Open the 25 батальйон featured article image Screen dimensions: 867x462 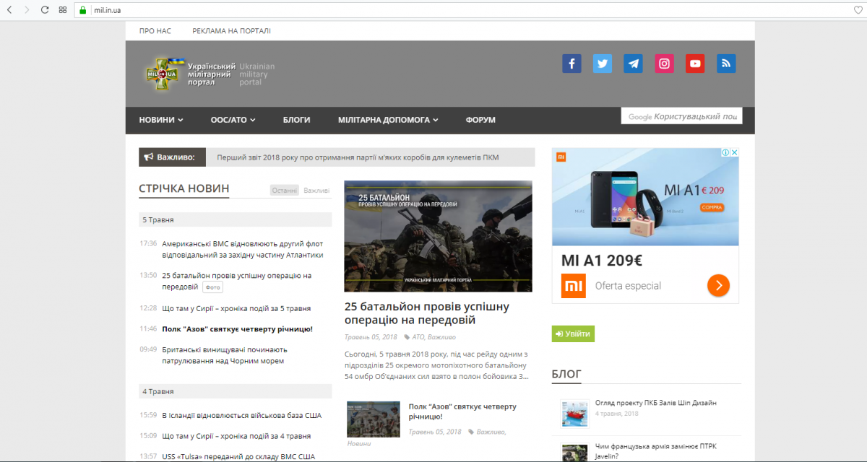(x=438, y=236)
